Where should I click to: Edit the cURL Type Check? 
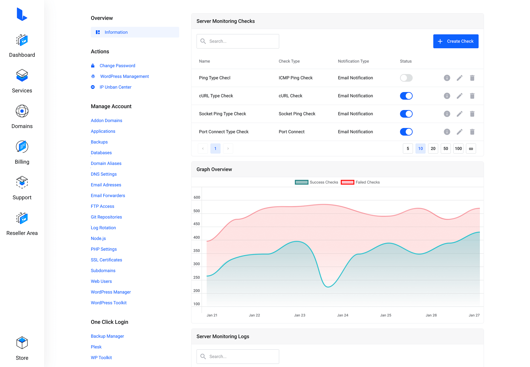460,96
